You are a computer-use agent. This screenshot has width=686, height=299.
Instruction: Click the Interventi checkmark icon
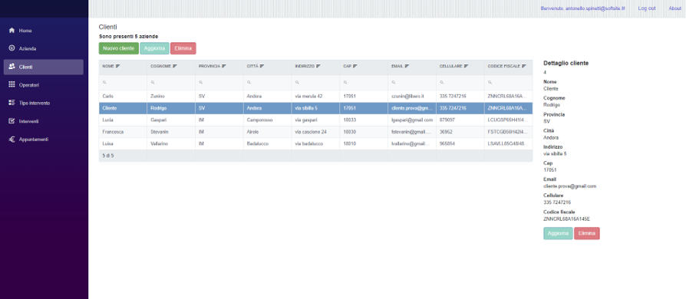[12, 121]
